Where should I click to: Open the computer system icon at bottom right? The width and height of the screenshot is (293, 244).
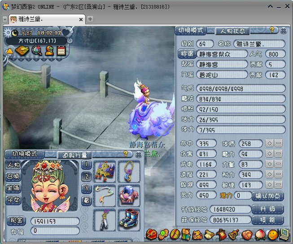[284, 234]
